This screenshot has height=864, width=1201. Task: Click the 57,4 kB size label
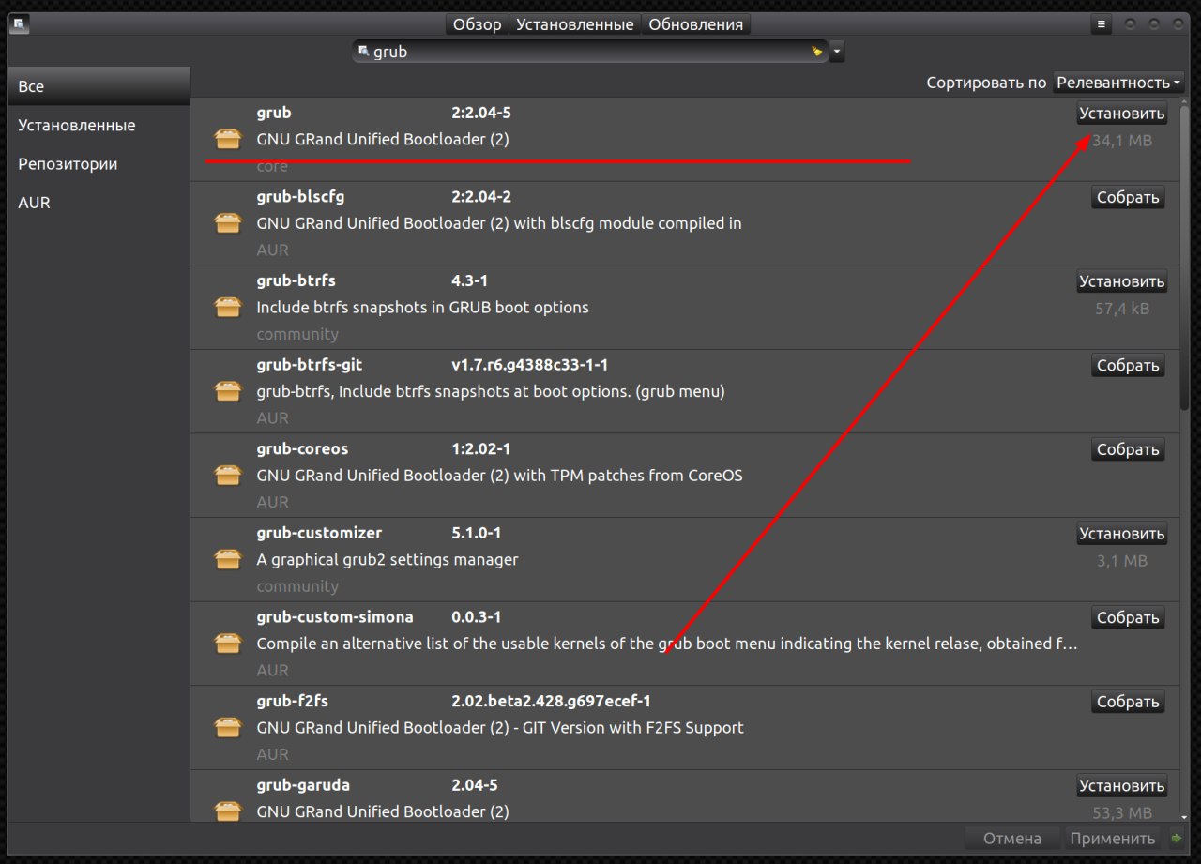click(x=1122, y=309)
